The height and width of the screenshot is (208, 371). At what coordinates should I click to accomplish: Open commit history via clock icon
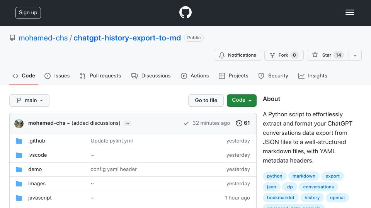tap(239, 123)
